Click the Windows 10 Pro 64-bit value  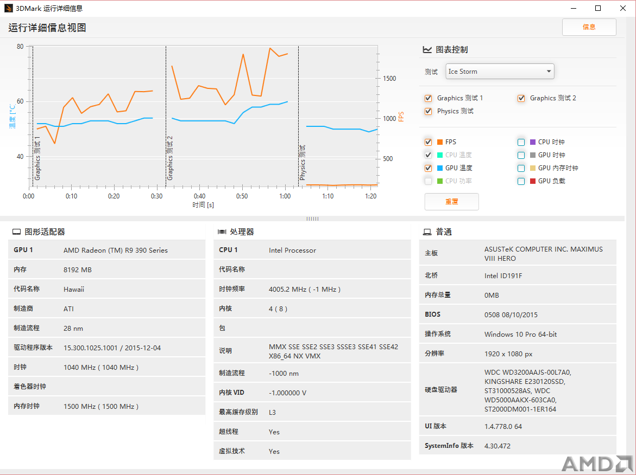520,334
